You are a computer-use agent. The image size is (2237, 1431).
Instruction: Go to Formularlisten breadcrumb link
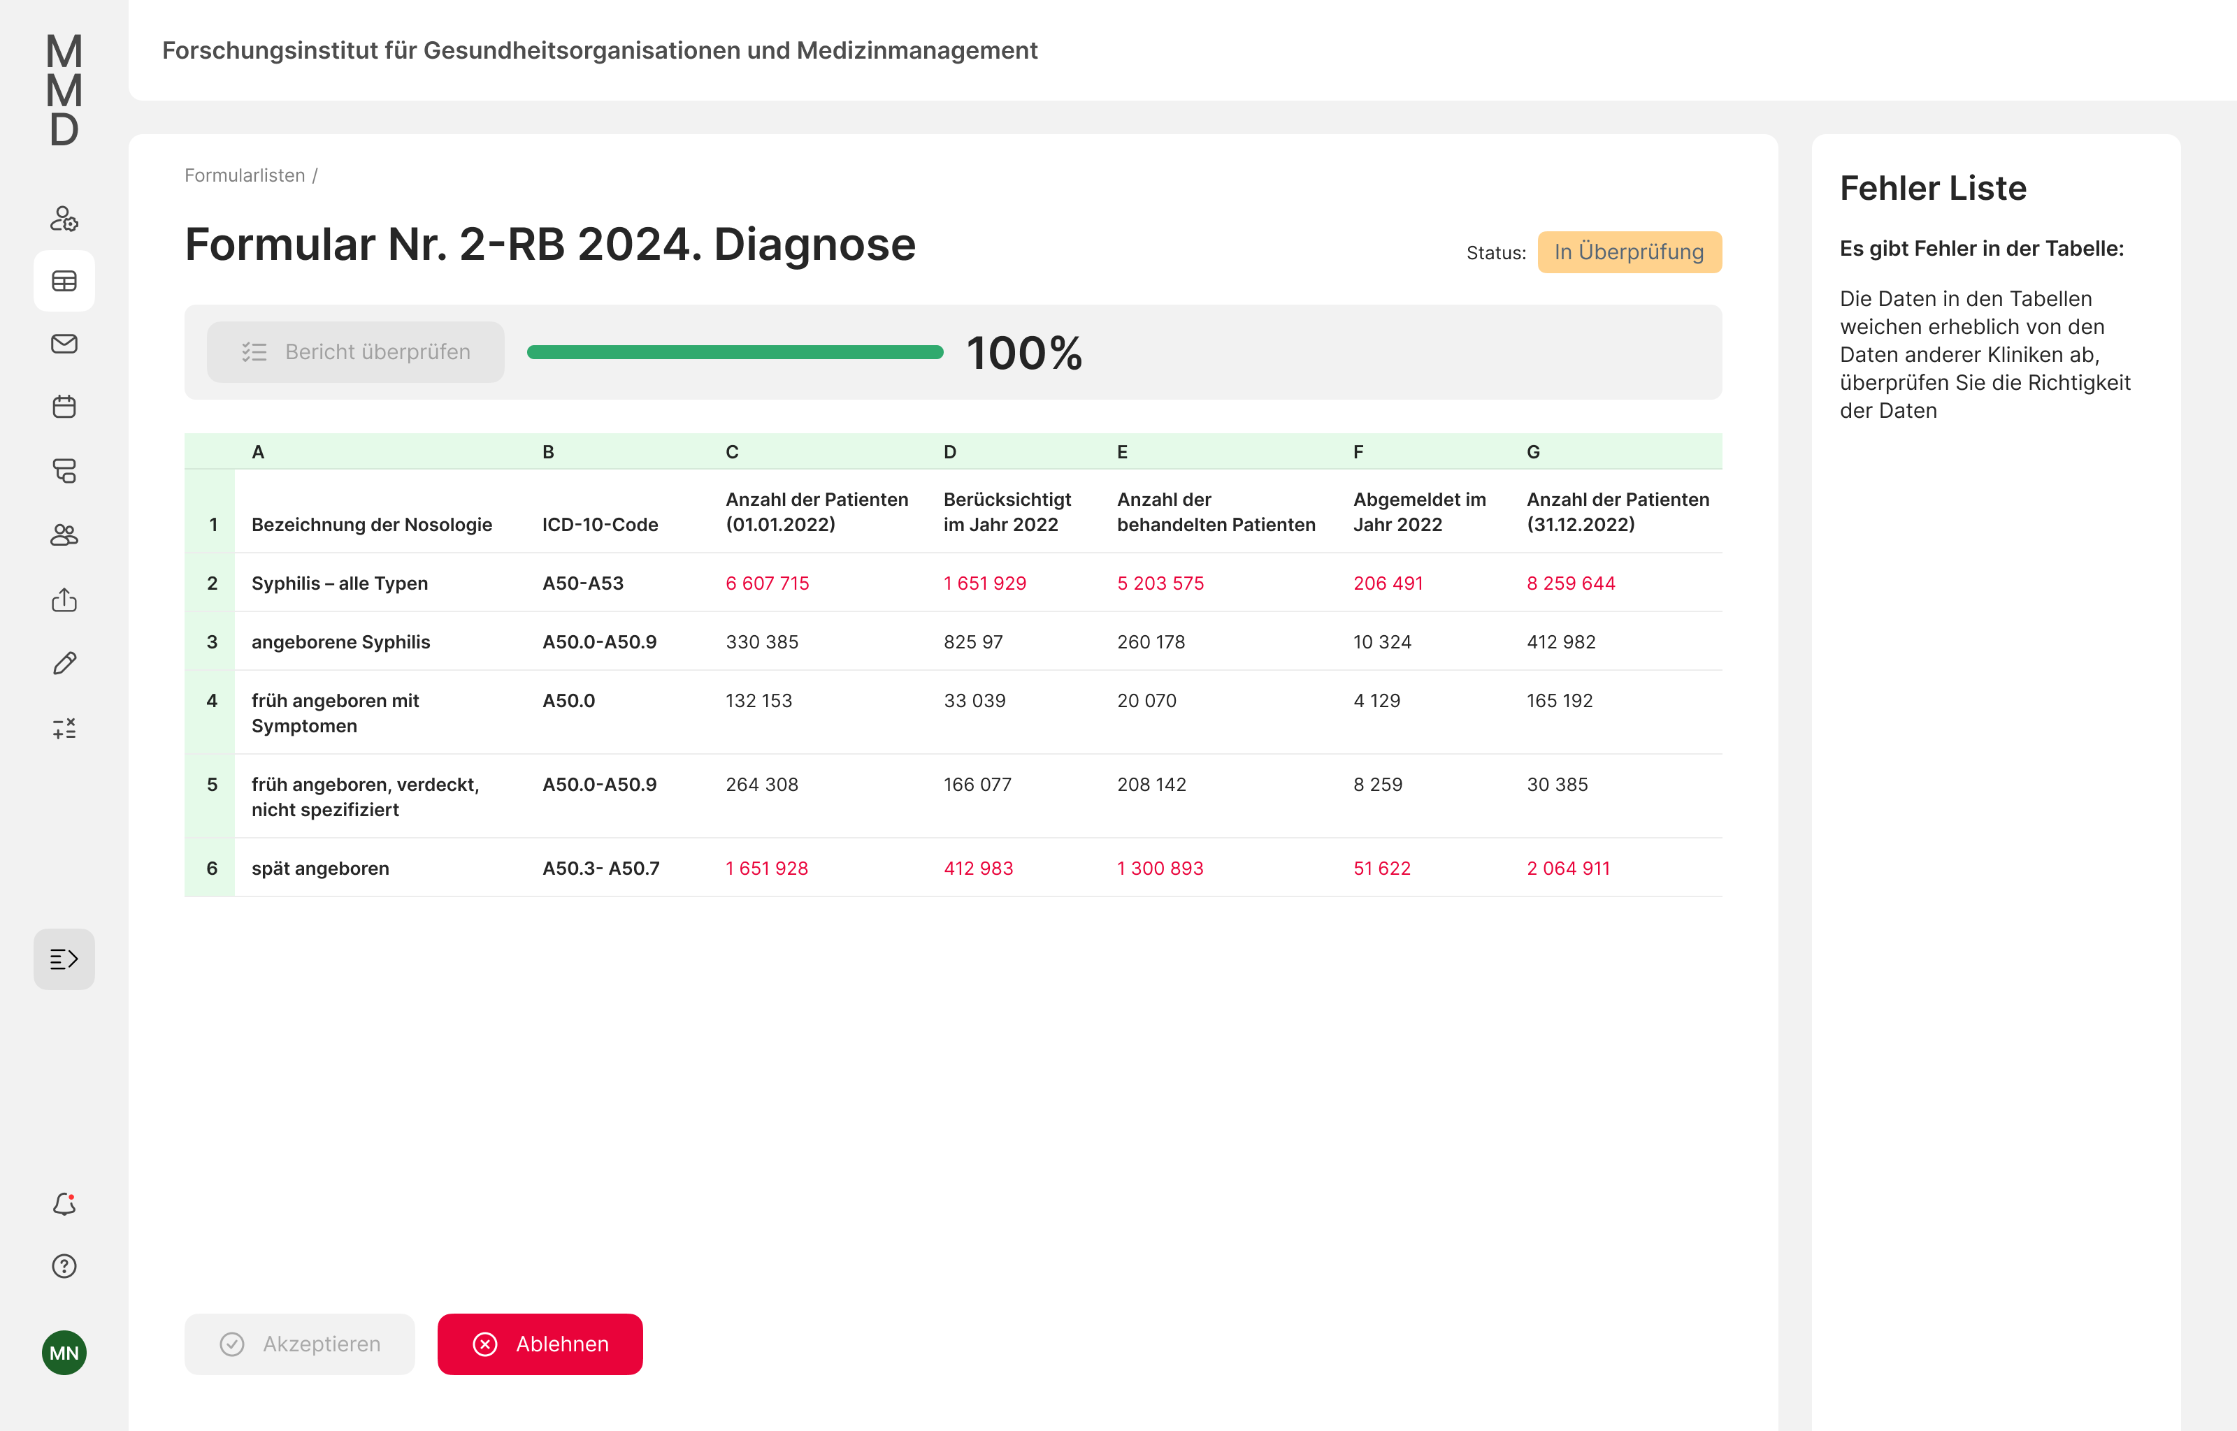pyautogui.click(x=245, y=175)
